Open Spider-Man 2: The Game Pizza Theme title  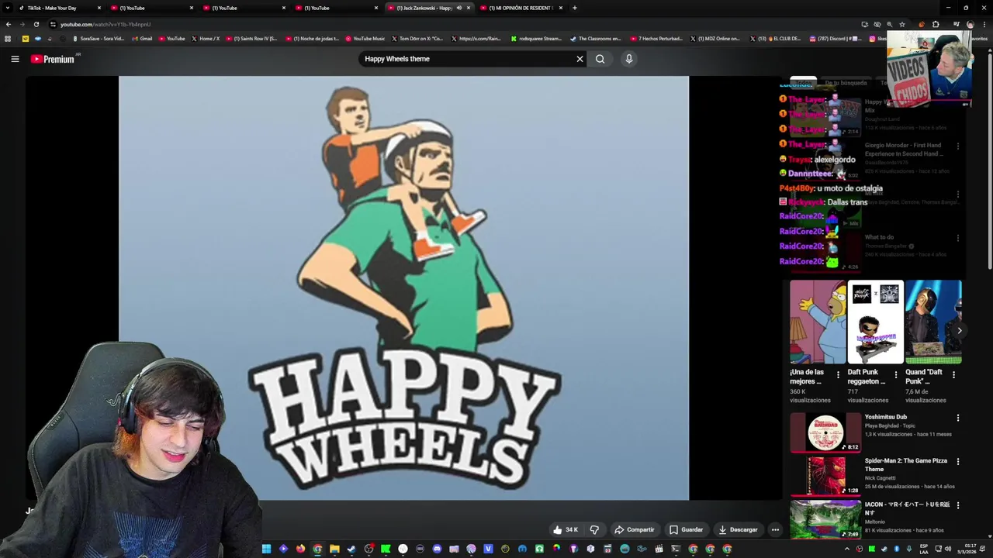pyautogui.click(x=906, y=465)
